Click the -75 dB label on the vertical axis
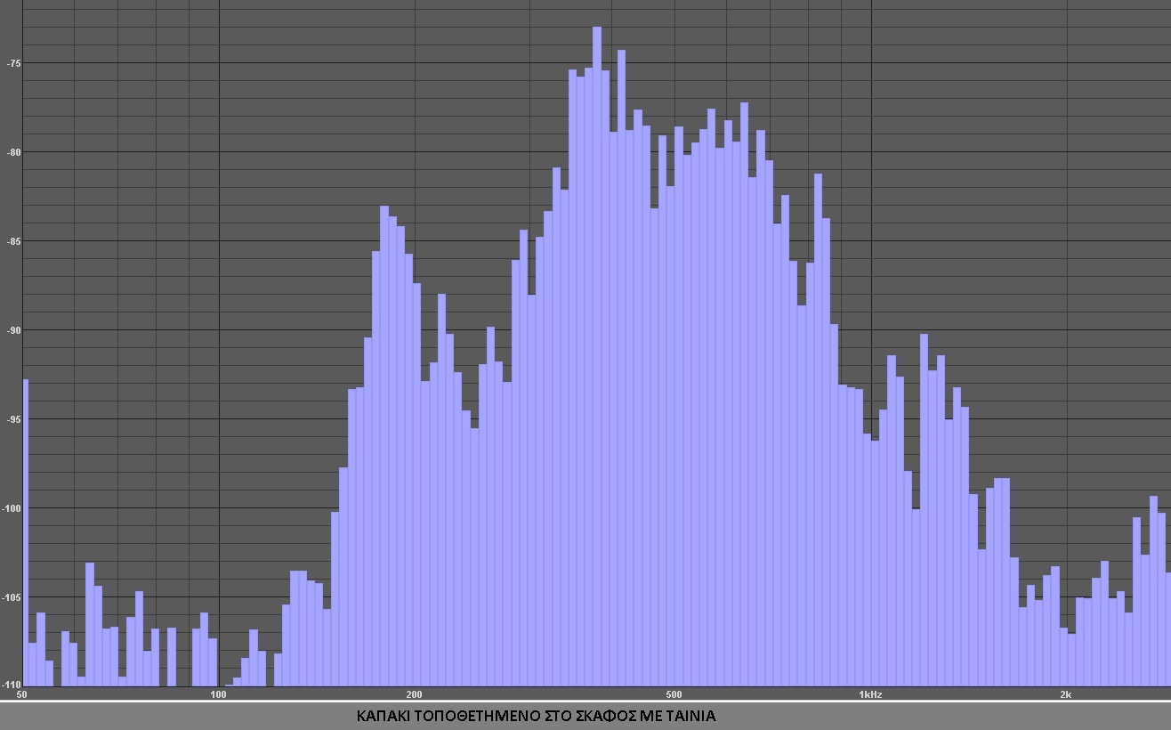 click(x=13, y=63)
